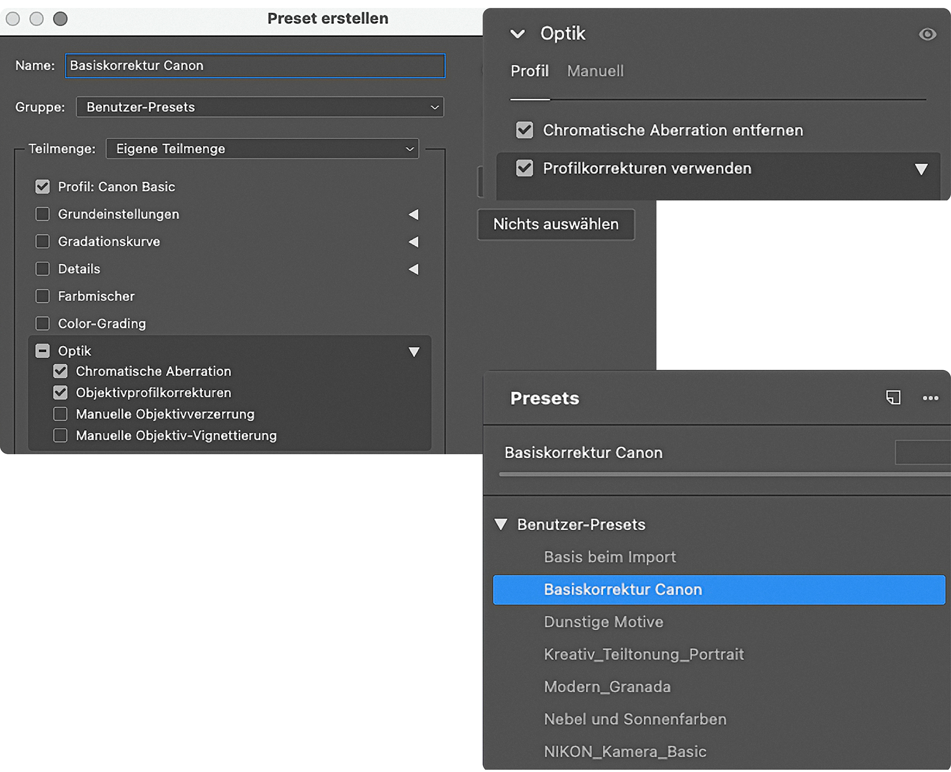The height and width of the screenshot is (772, 951).
Task: Toggle the Optik panel eye visibility icon
Action: (x=927, y=34)
